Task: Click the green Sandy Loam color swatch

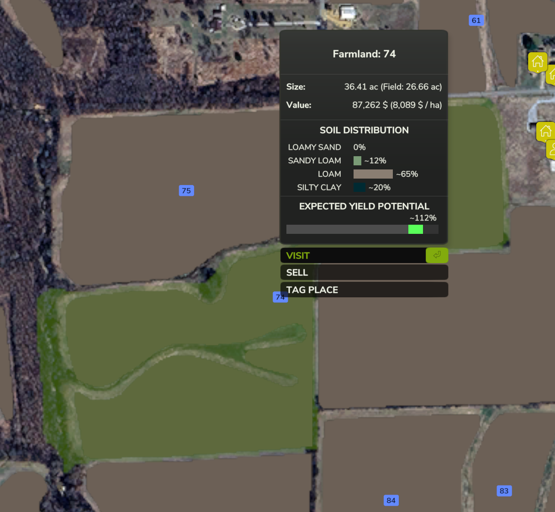Action: [357, 161]
